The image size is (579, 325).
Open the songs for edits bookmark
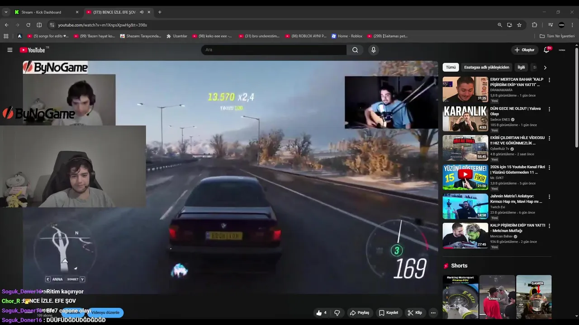[48, 36]
